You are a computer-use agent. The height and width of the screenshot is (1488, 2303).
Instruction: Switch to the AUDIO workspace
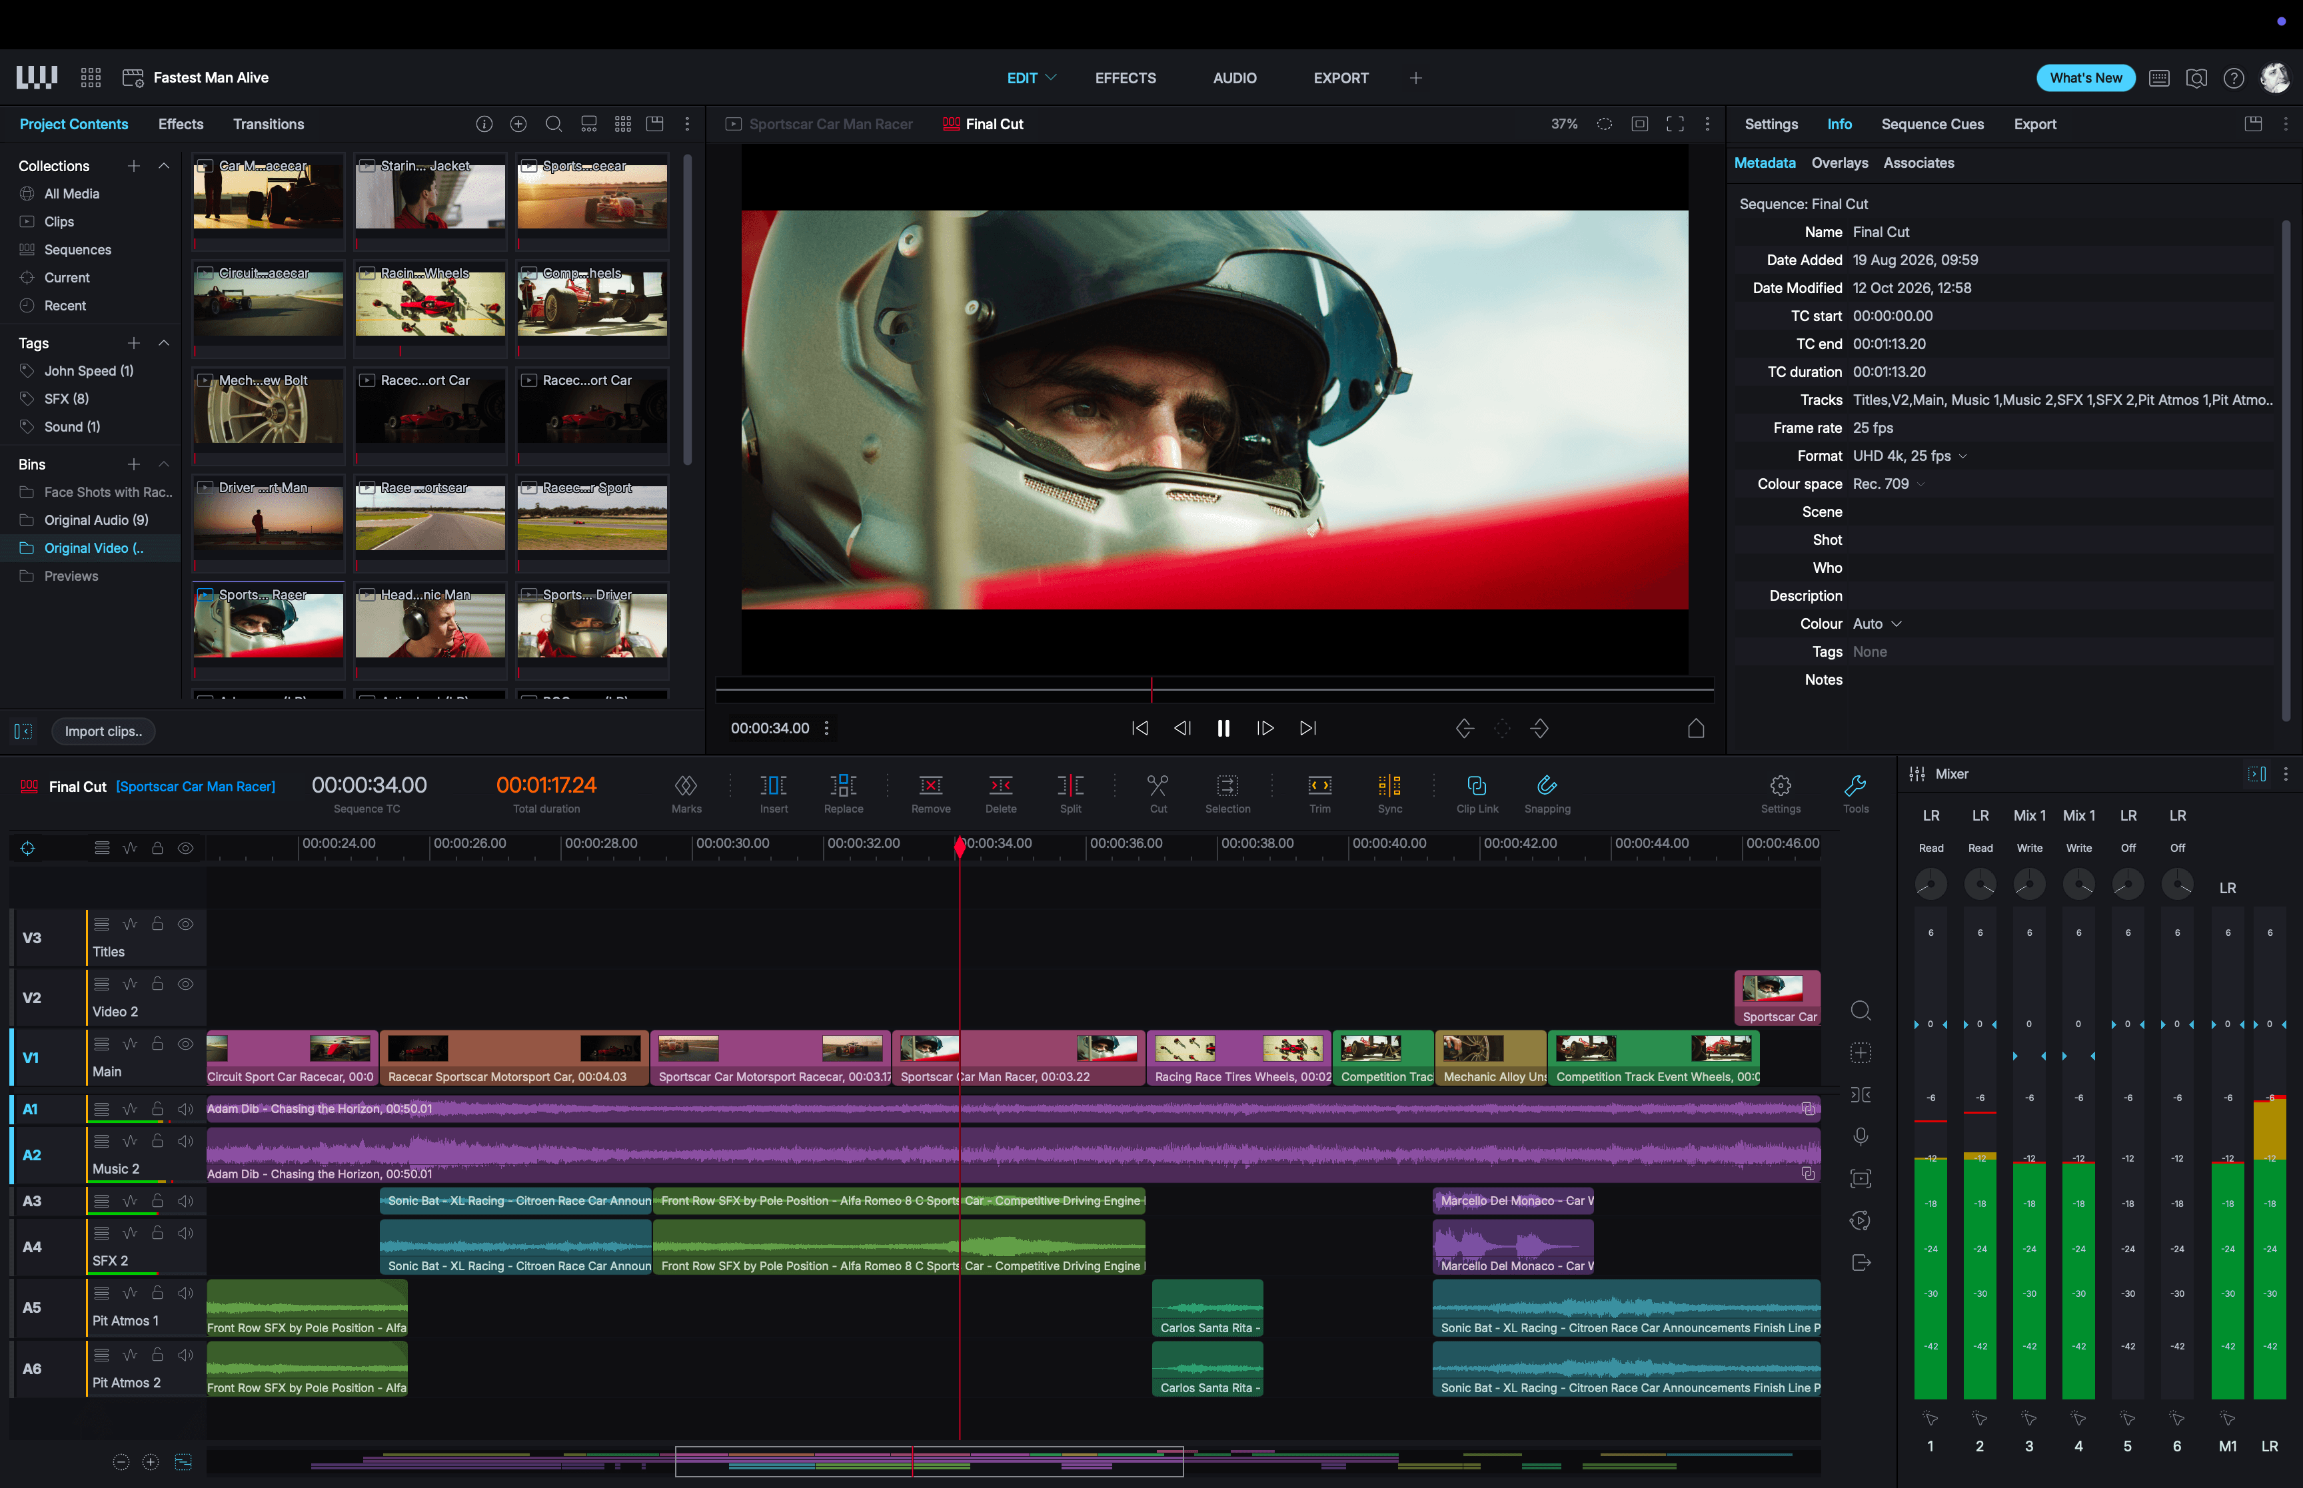tap(1234, 79)
